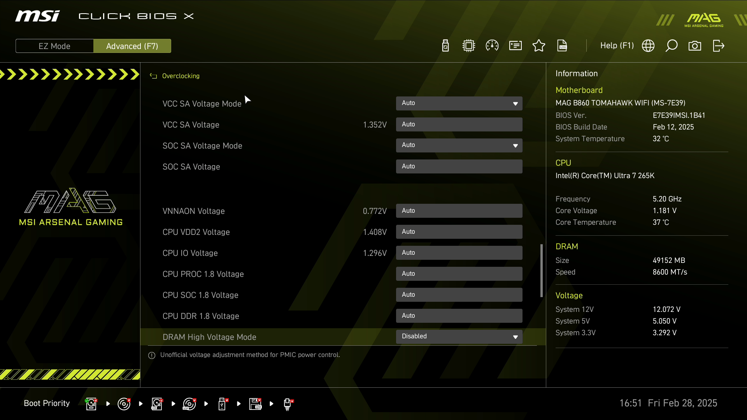Open the language globe icon
Viewport: 747px width, 420px height.
648,46
